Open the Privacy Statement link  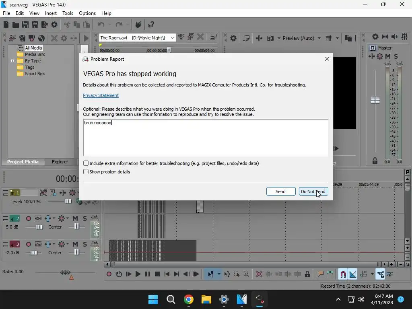pos(101,95)
